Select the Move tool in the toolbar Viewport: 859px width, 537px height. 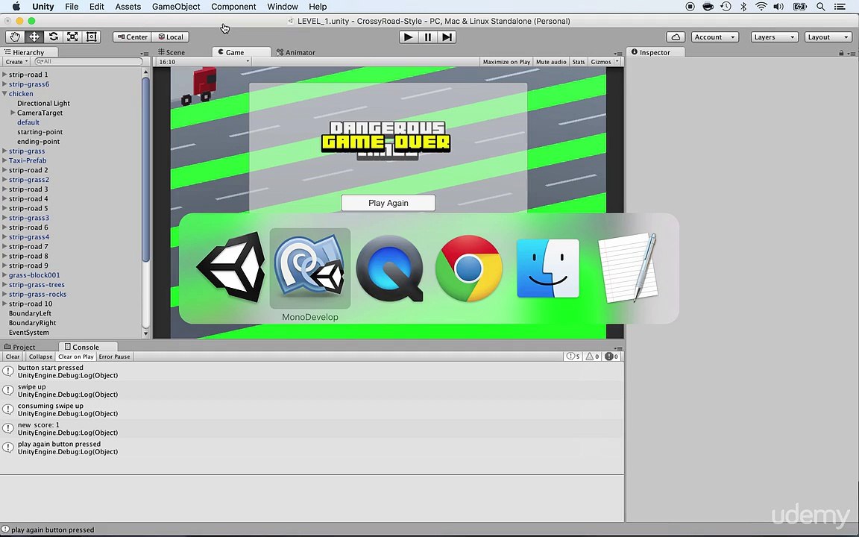34,37
